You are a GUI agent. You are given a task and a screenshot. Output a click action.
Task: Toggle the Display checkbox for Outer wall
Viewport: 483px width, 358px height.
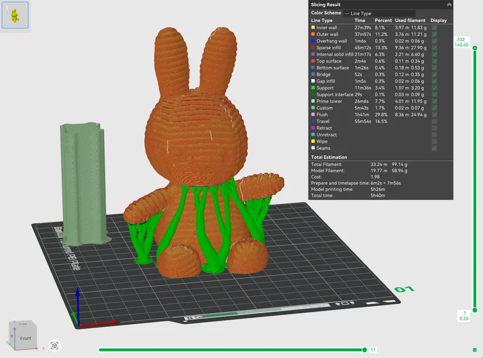tap(434, 34)
